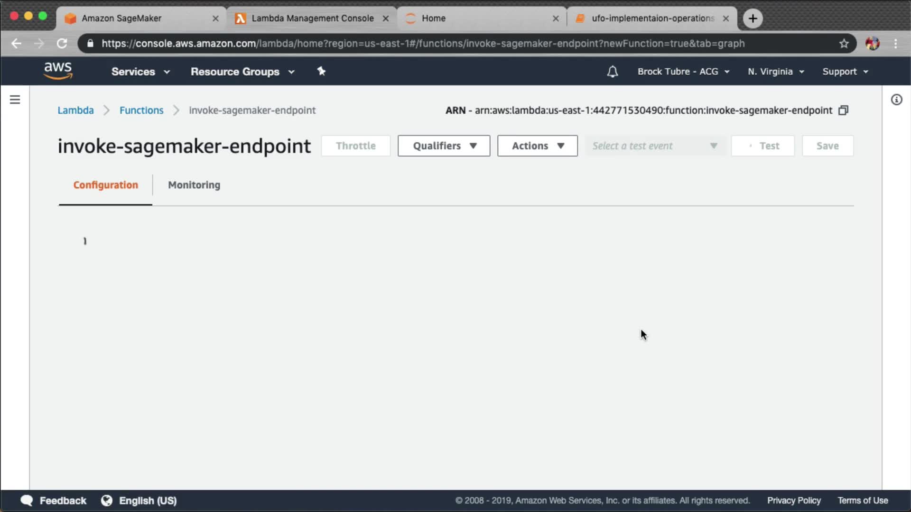This screenshot has height=512, width=911.
Task: Expand the Resource Groups dropdown
Action: coord(242,72)
